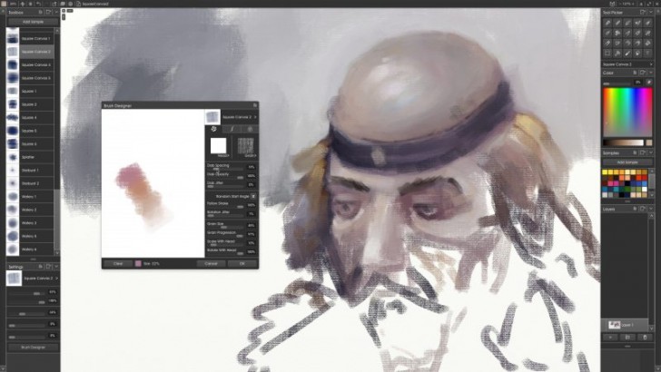661x372 pixels.
Task: Select the first brush tool in Tool Picker
Action: [x=607, y=23]
